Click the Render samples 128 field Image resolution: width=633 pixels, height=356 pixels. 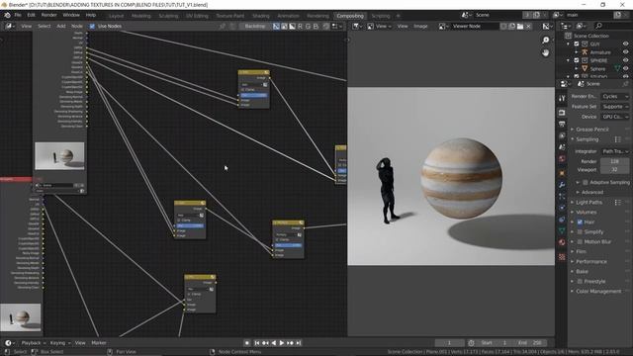tap(615, 161)
